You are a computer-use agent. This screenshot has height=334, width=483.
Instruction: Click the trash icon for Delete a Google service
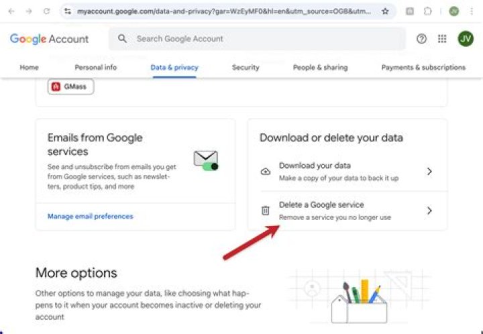[x=265, y=211]
